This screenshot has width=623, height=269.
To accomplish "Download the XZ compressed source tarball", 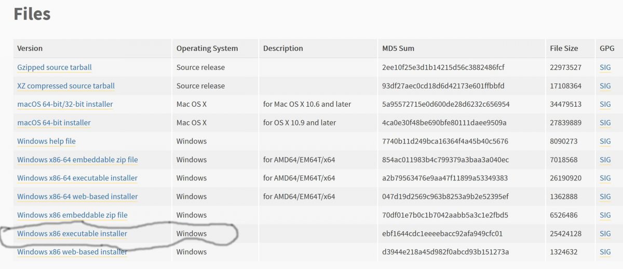I will pos(66,86).
